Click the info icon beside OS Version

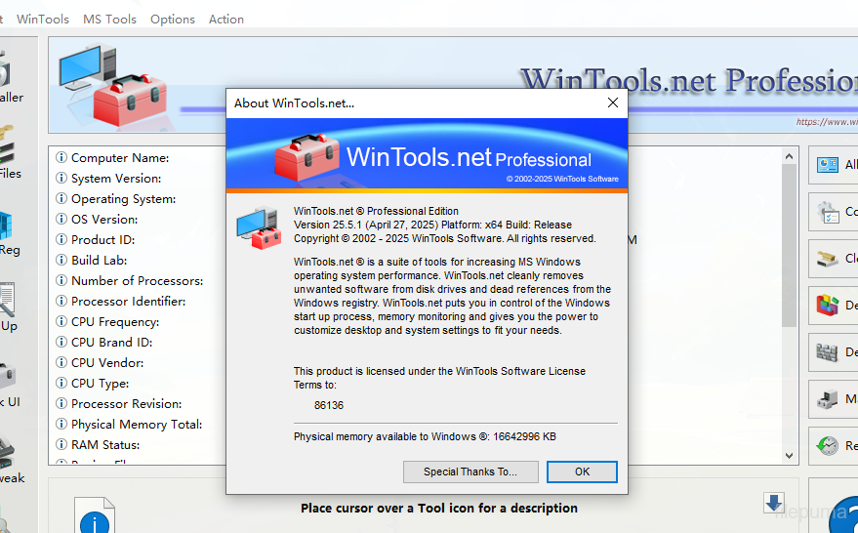61,219
